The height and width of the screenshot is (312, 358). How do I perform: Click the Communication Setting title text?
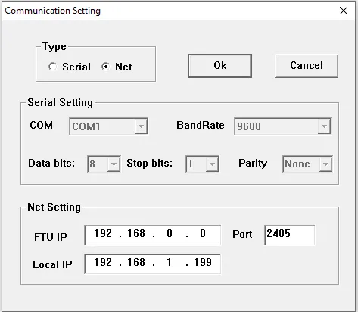pyautogui.click(x=52, y=11)
